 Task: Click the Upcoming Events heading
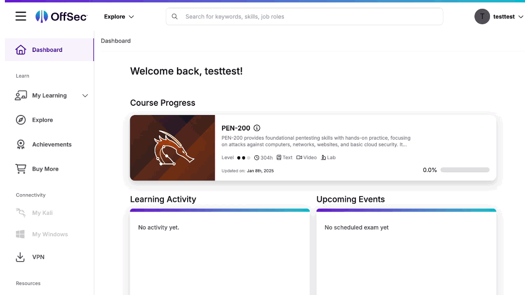tap(350, 199)
